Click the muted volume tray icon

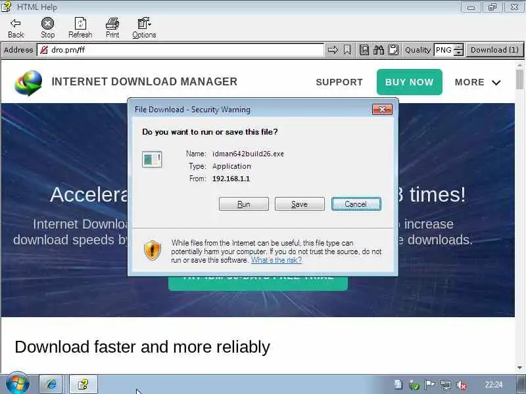(462, 385)
